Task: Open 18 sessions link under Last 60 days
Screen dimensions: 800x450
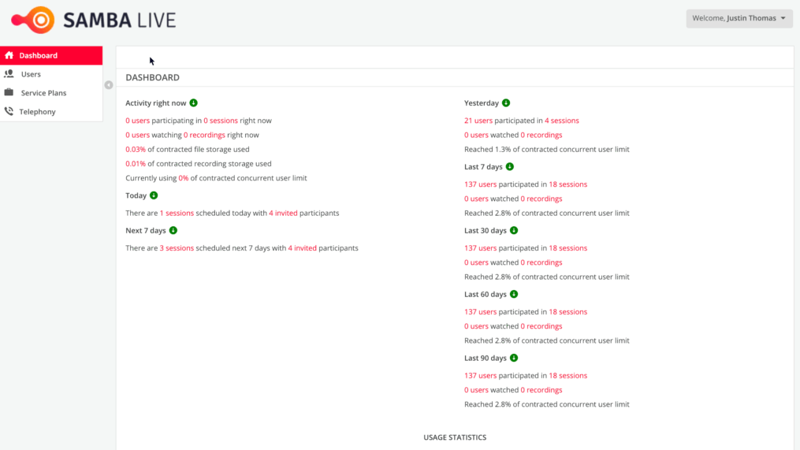Action: coord(567,312)
